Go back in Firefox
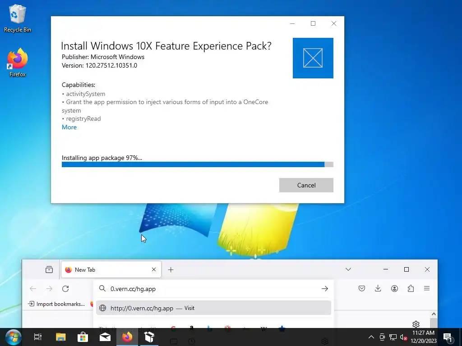The width and height of the screenshot is (462, 346). (33, 289)
